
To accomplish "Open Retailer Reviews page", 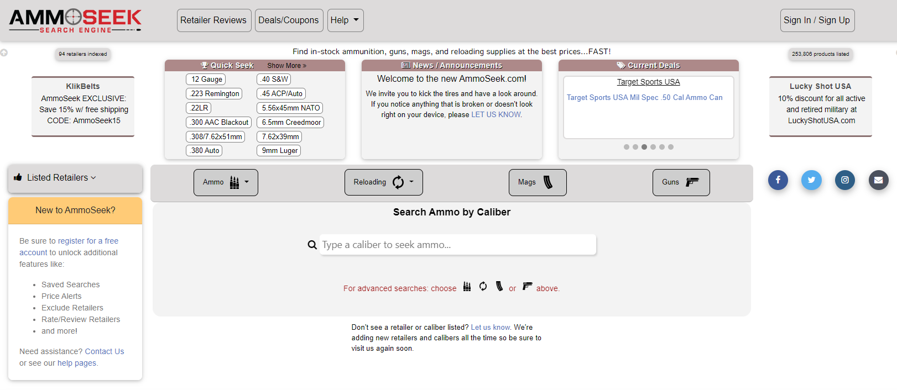I will click(x=214, y=20).
